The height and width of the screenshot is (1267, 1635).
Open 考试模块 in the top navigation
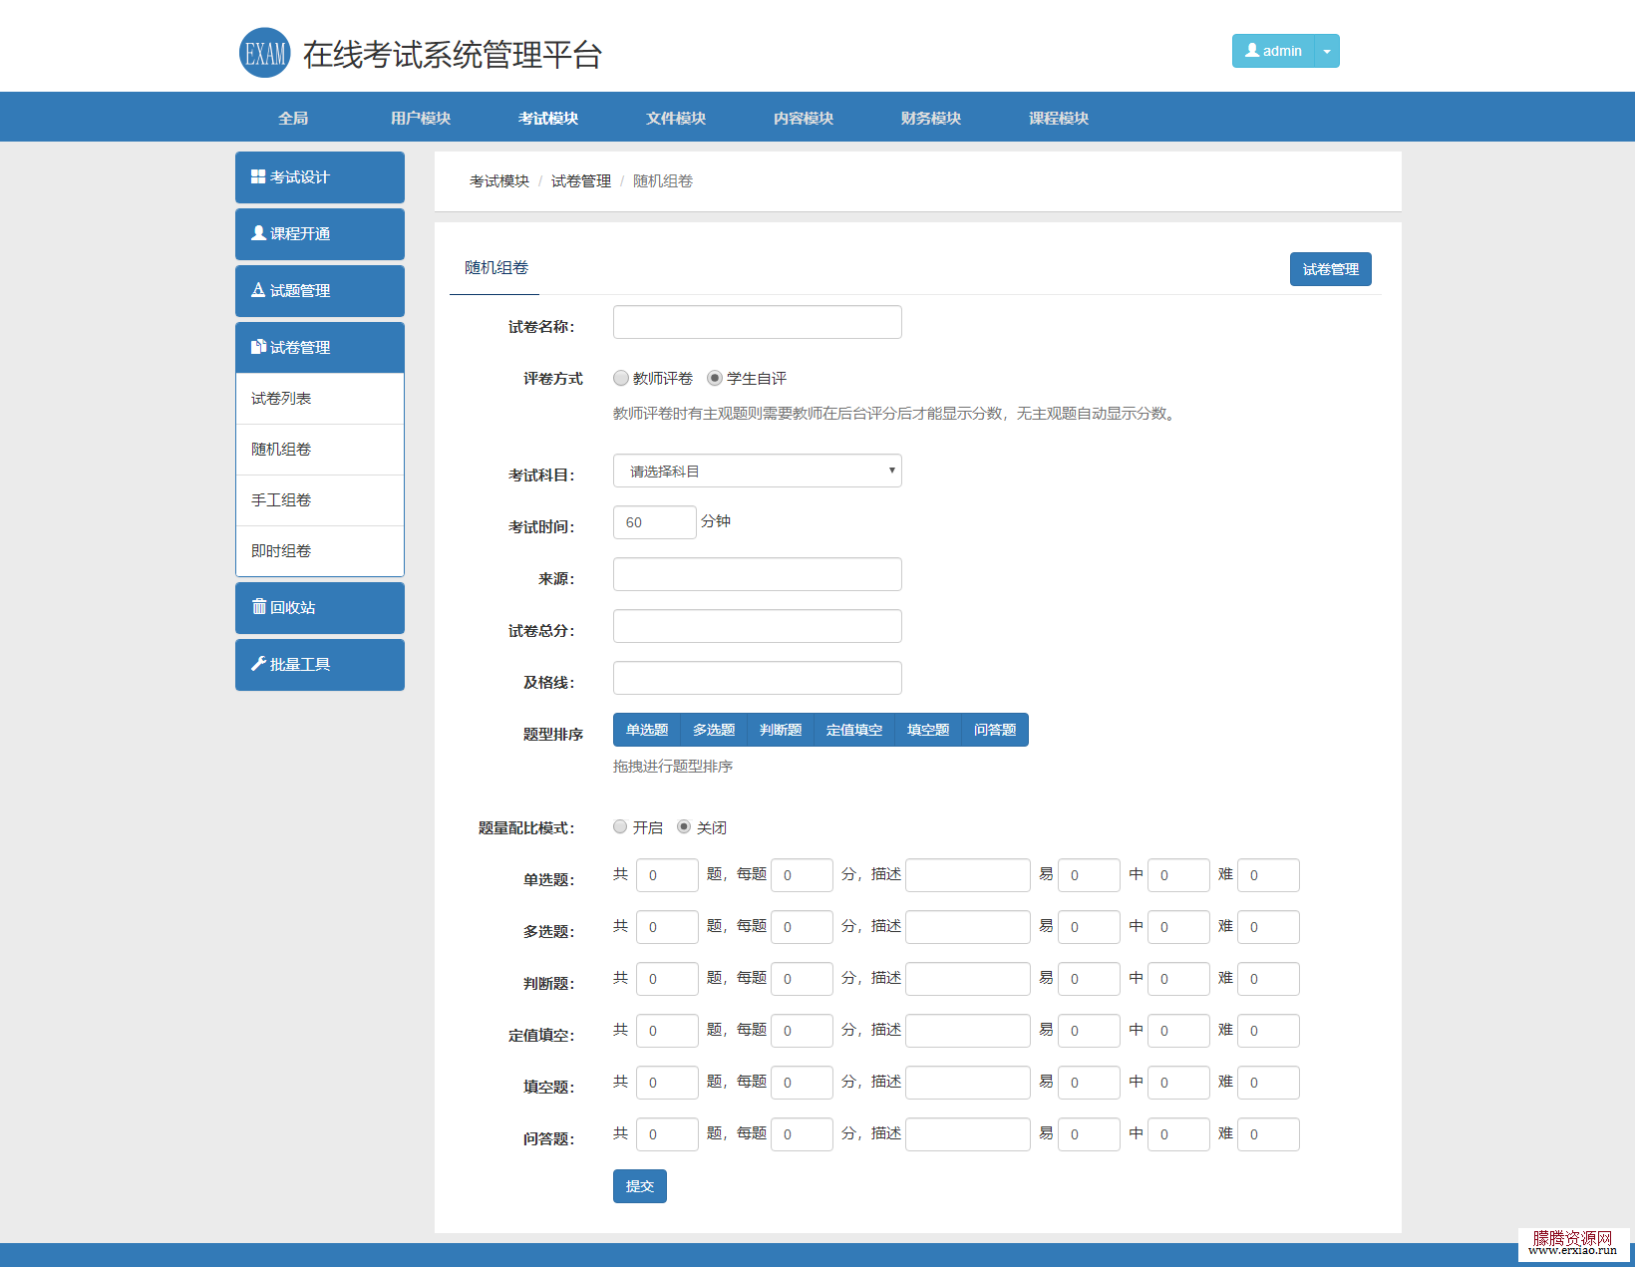(x=548, y=118)
